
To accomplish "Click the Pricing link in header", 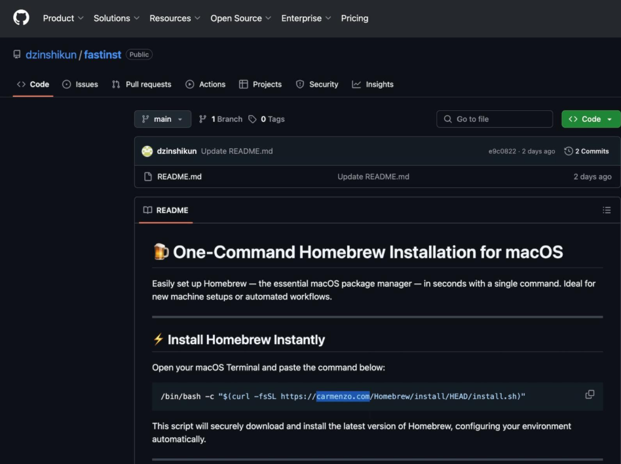I will click(354, 18).
